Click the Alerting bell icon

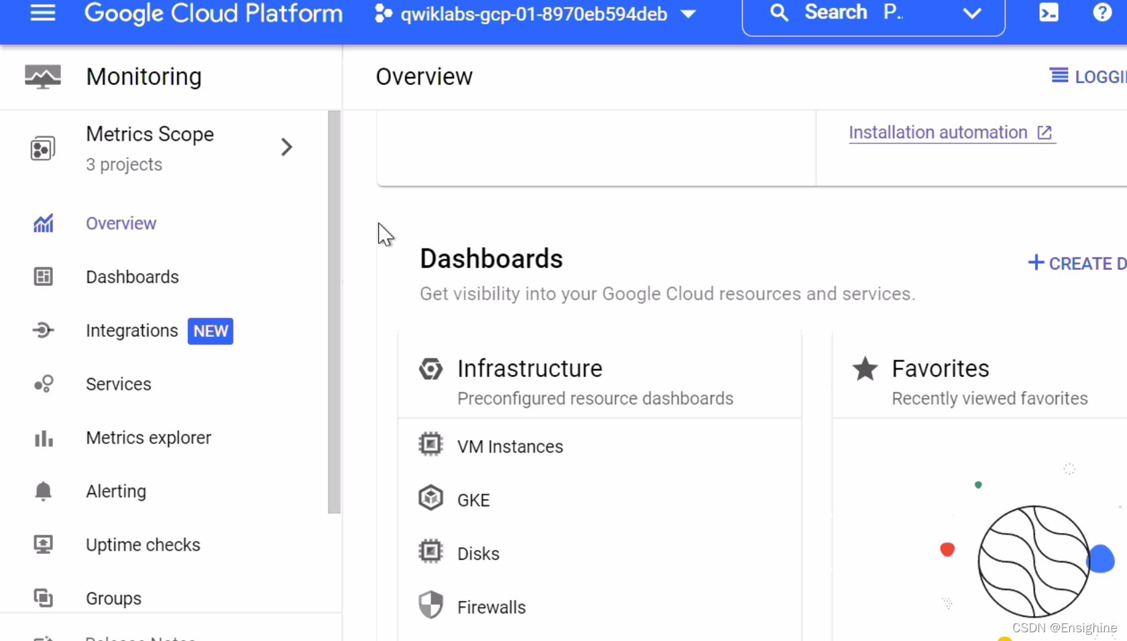[x=44, y=491]
